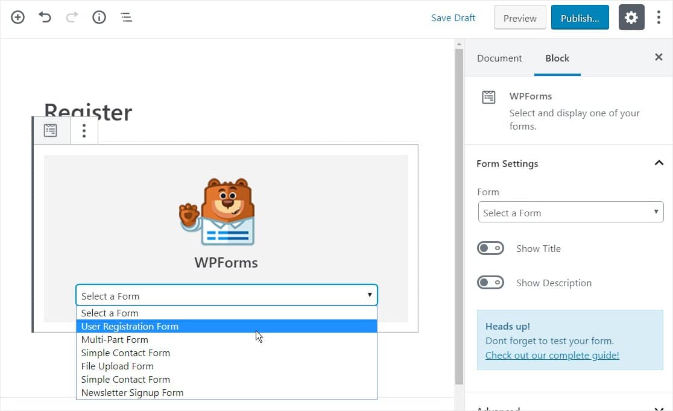673x411 pixels.
Task: Click the editor vertical scrollbar
Action: [459, 217]
